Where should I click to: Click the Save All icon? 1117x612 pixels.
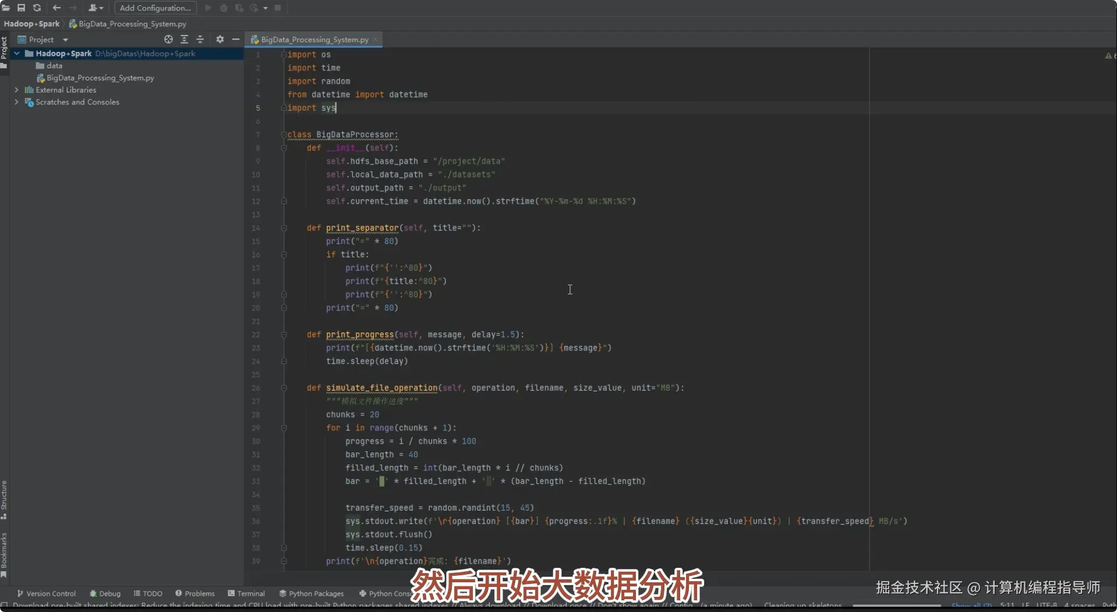coord(22,8)
